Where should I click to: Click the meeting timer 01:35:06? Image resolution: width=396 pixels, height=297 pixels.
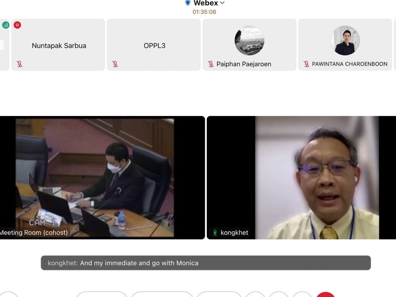click(x=204, y=12)
